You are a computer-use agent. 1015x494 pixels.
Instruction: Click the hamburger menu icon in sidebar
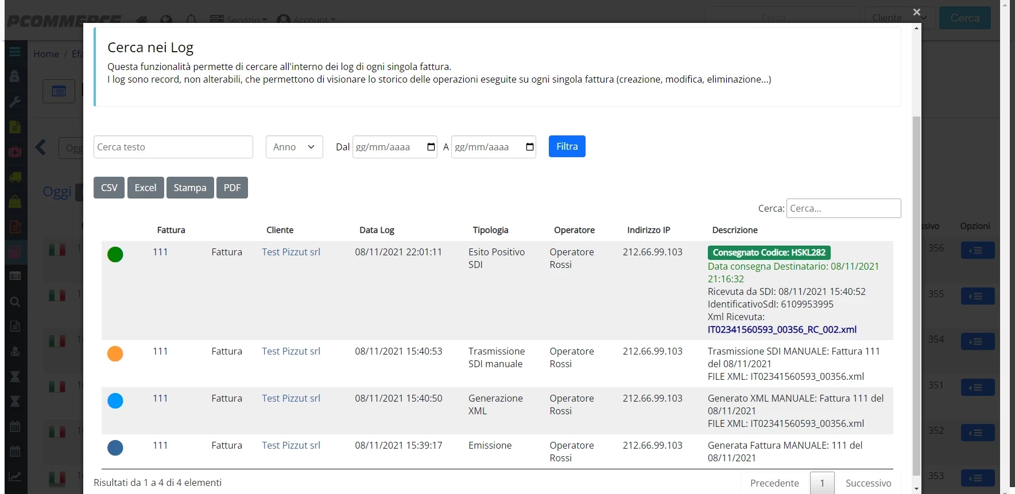[x=15, y=52]
